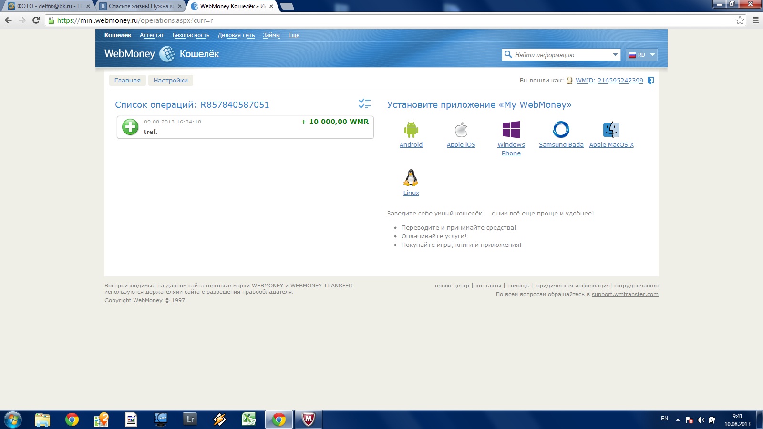
Task: Bookmark this page with the star
Action: pos(740,20)
